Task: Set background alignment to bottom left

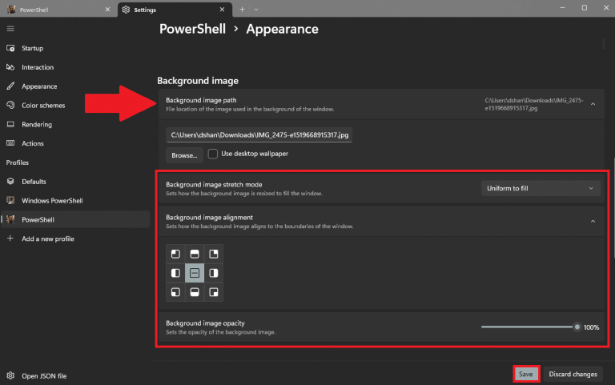Action: (x=175, y=292)
